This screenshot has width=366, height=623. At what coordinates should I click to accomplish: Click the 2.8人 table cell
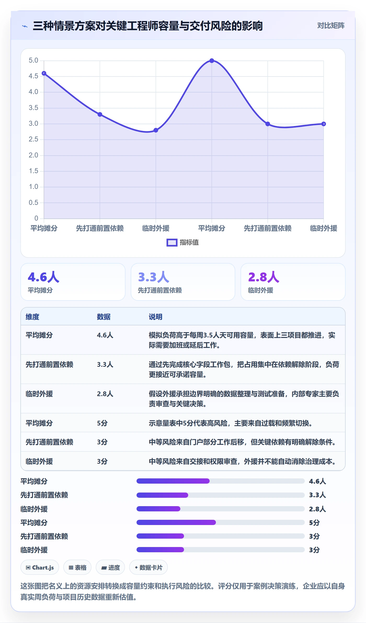pos(105,394)
